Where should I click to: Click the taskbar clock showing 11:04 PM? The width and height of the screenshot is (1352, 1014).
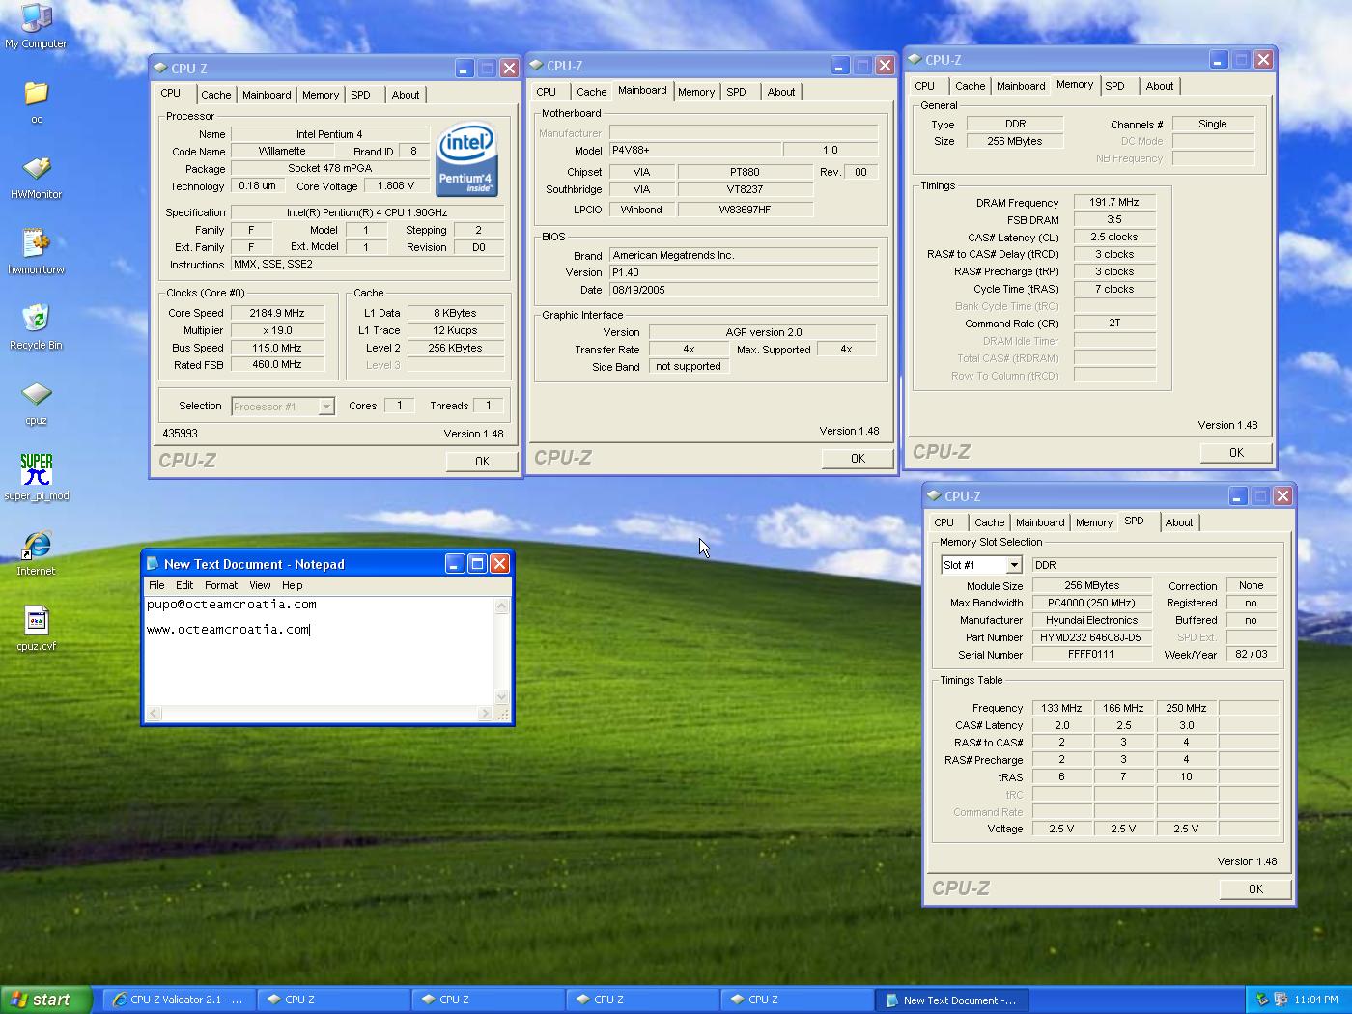[x=1316, y=1000]
